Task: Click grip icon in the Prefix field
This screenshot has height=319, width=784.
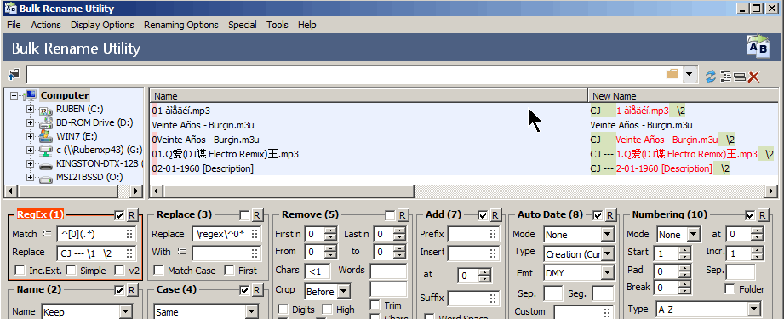Action: tap(493, 234)
